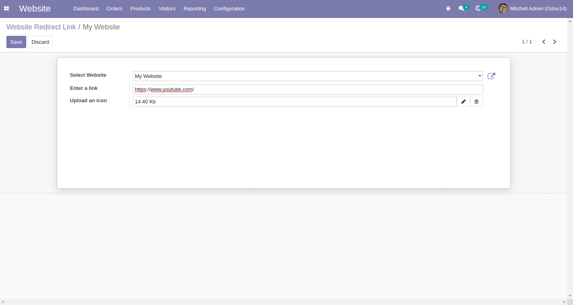Expand the Select Website dropdown
Viewport: 573px width, 305px height.
(x=479, y=76)
